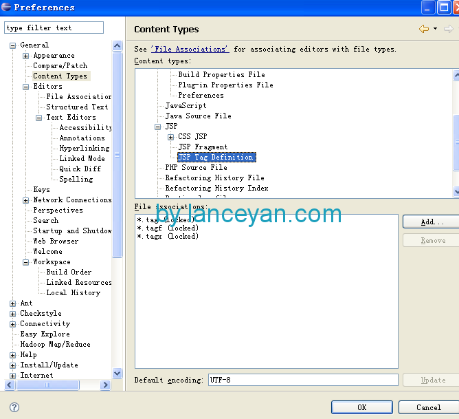
Task: Select Easy Explore preference page
Action: 45,334
